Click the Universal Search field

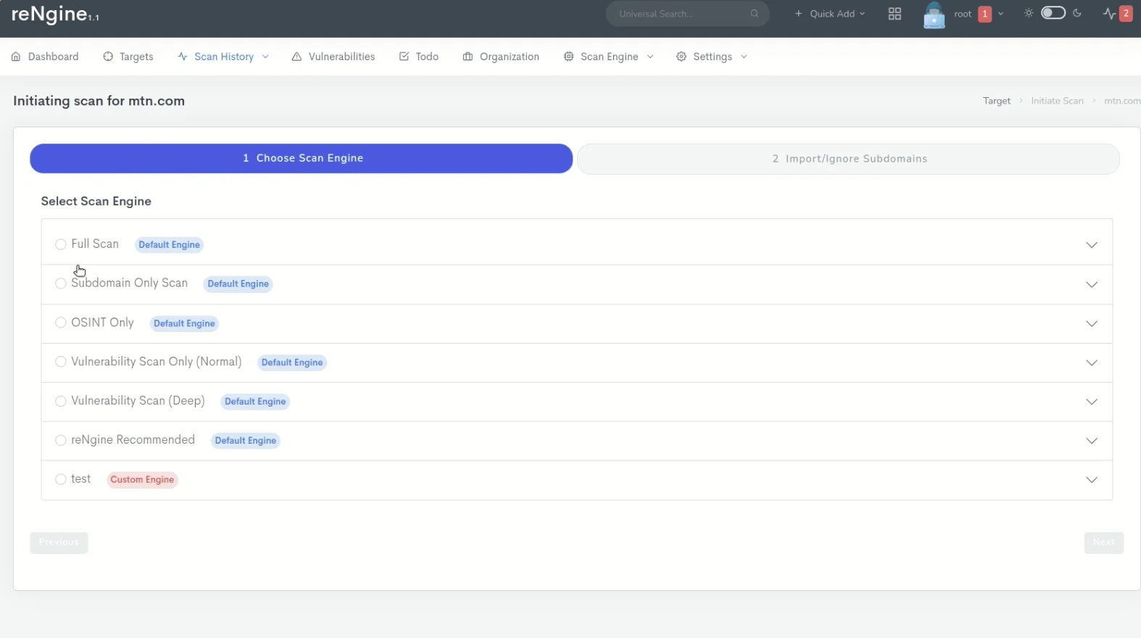687,14
